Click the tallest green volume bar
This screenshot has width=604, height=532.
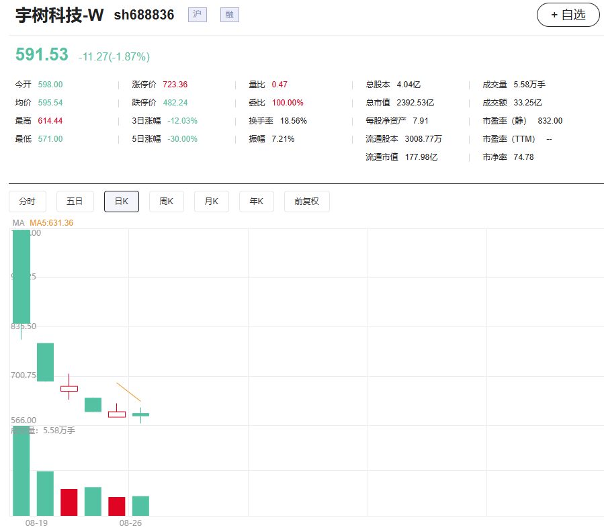click(21, 472)
